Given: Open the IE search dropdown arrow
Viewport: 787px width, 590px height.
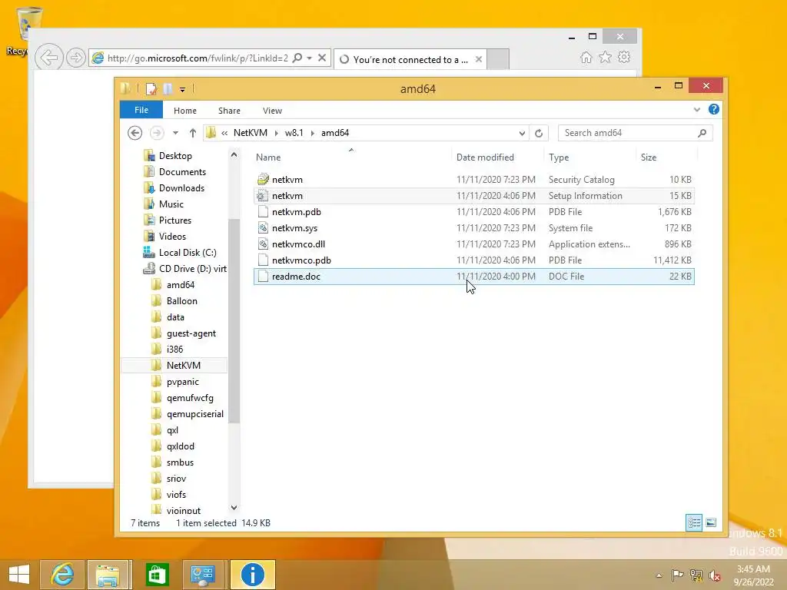Looking at the screenshot, I should click(x=309, y=58).
